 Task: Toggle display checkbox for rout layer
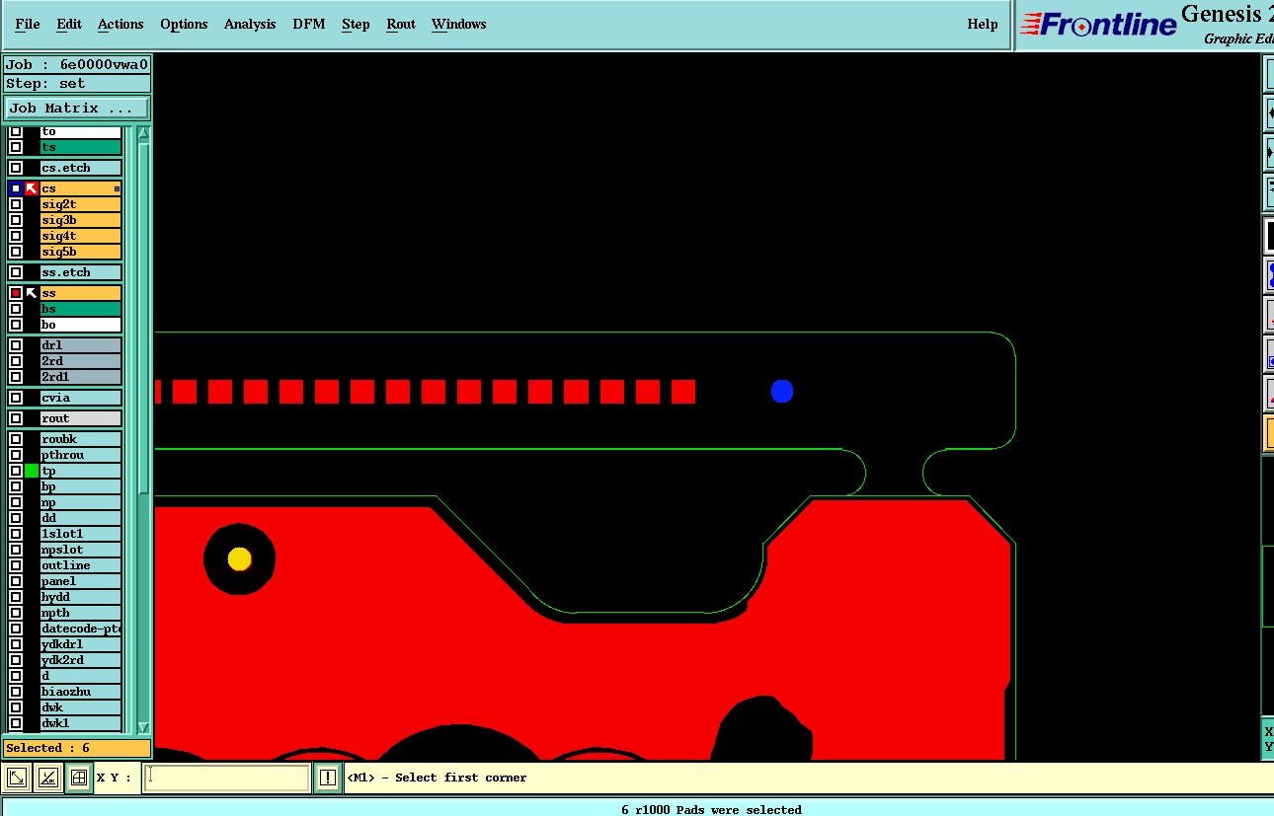[x=16, y=418]
